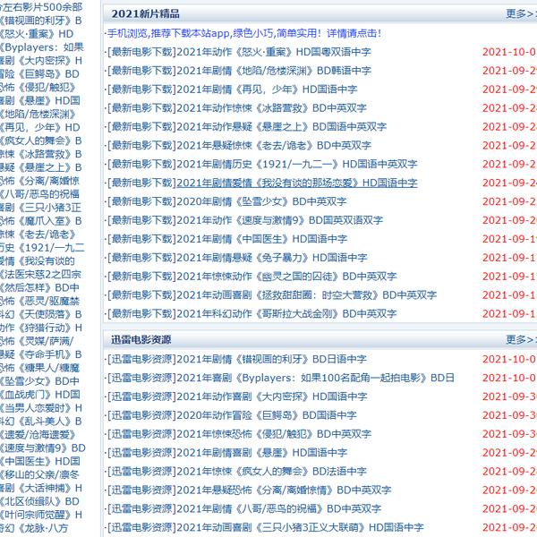Screen dimensions: 537x537
Task: Open left sidebar 《狩猎行动》 entry
Action: coord(41,328)
